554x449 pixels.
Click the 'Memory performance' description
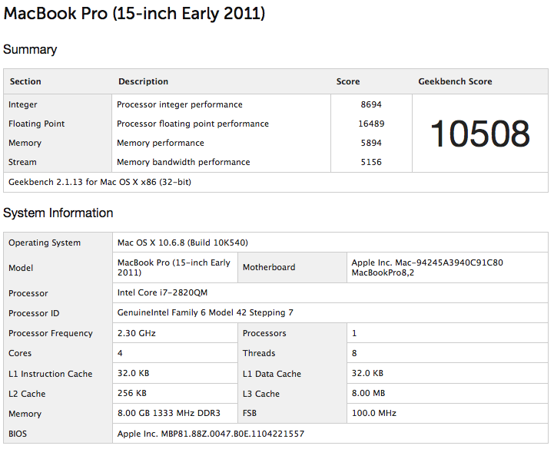tap(161, 143)
